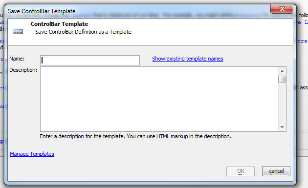Viewport: 308px width, 188px height.
Task: Confirm with the OK button
Action: (x=241, y=171)
